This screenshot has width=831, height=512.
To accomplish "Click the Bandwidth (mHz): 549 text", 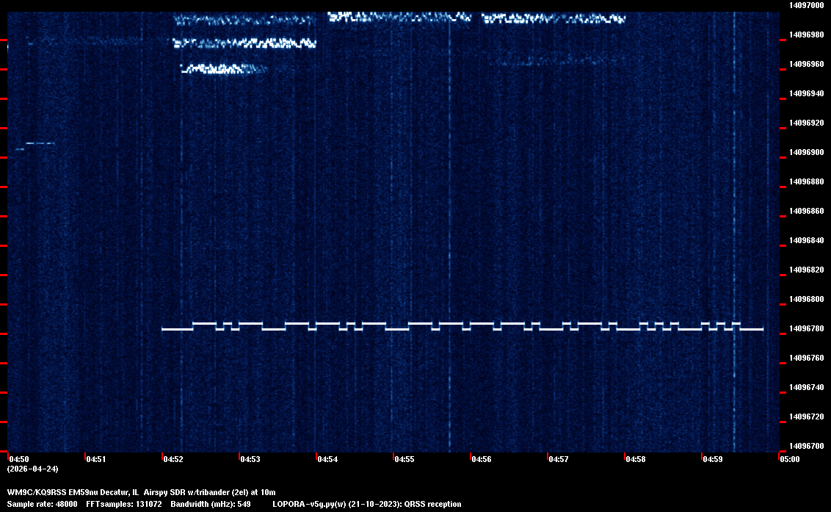I will pyautogui.click(x=211, y=504).
